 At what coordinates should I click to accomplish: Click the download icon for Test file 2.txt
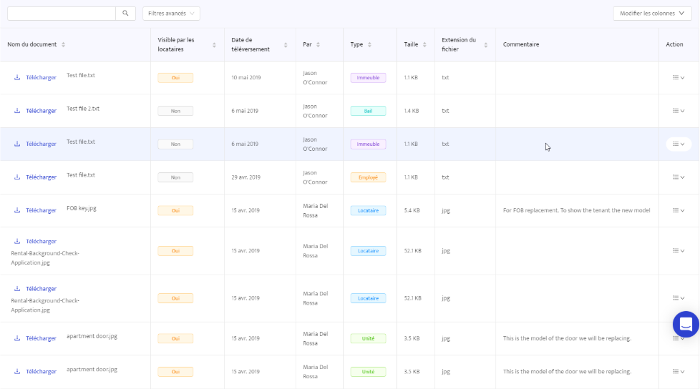click(x=17, y=111)
